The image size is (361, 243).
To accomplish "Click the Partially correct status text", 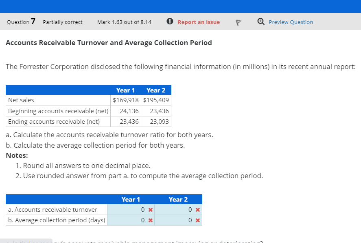I will pyautogui.click(x=62, y=22).
